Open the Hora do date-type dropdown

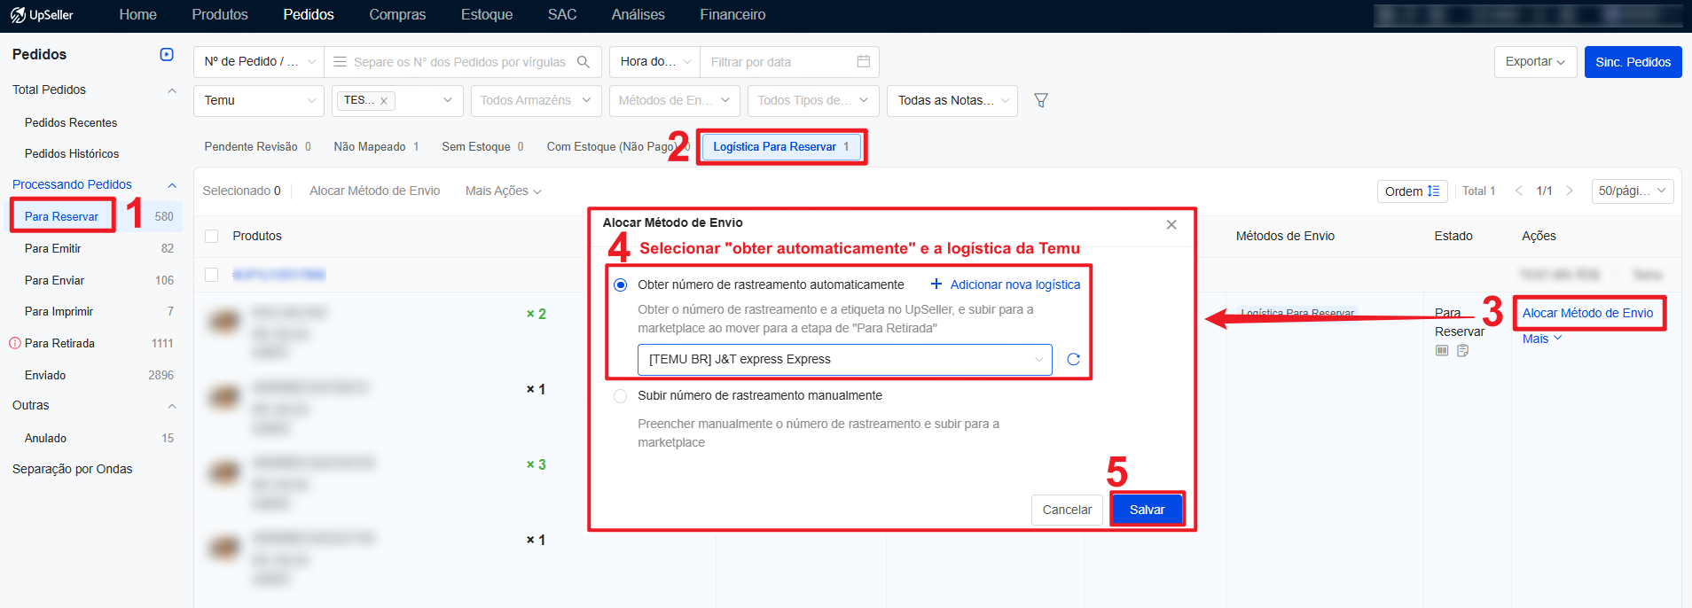[x=655, y=62]
